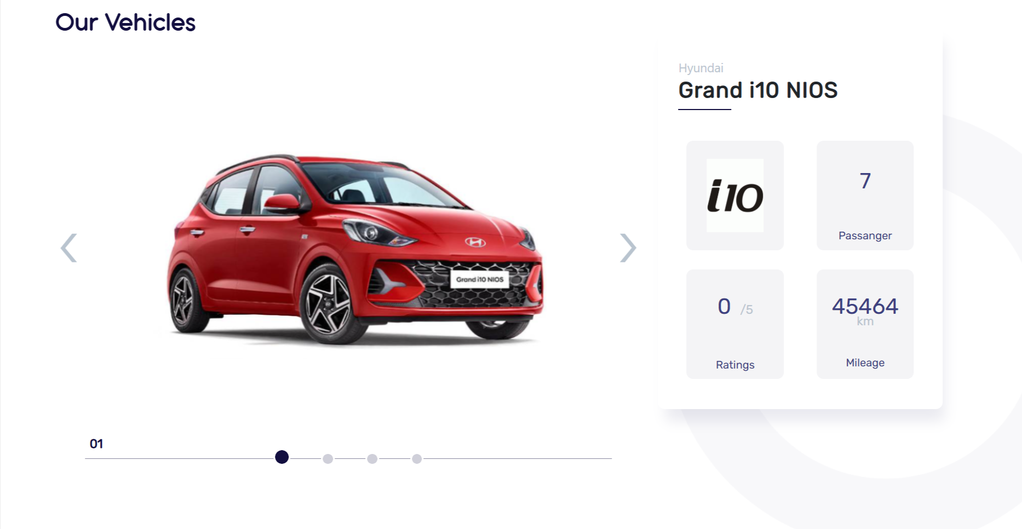The image size is (1022, 529).
Task: Click the Passanger label text
Action: coord(865,235)
